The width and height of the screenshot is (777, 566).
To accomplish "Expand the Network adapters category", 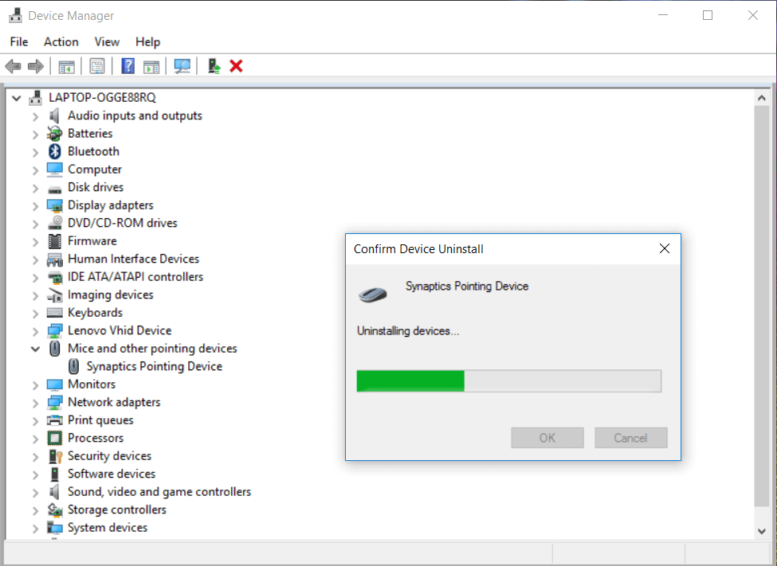I will (x=35, y=403).
